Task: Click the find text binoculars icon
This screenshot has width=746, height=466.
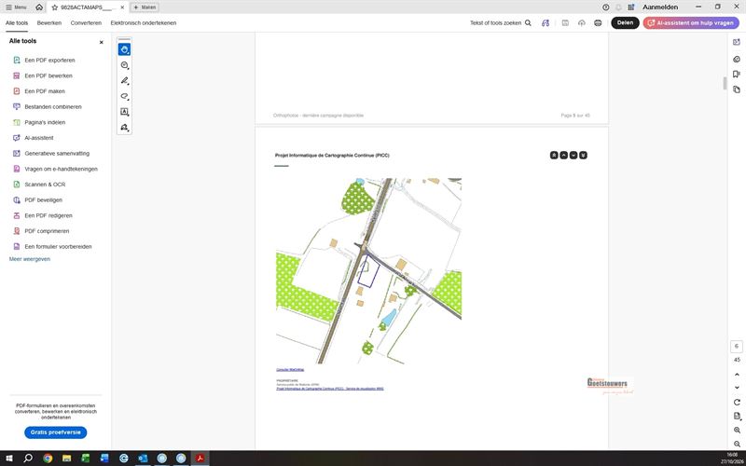Action: (x=546, y=22)
